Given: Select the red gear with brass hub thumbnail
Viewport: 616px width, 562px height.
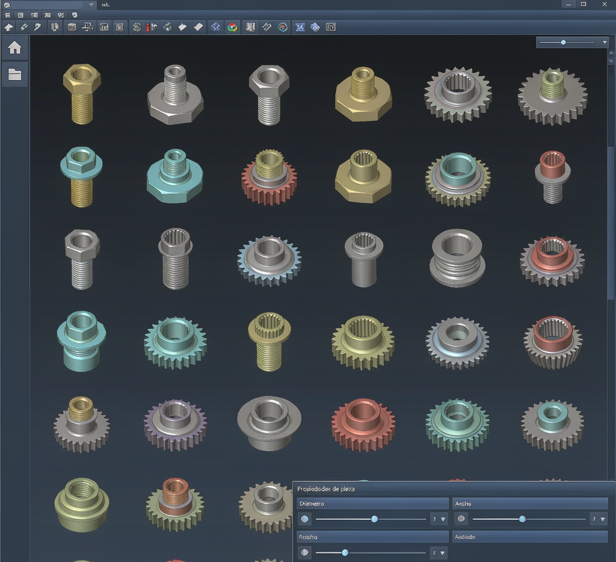Looking at the screenshot, I should pos(269,177).
